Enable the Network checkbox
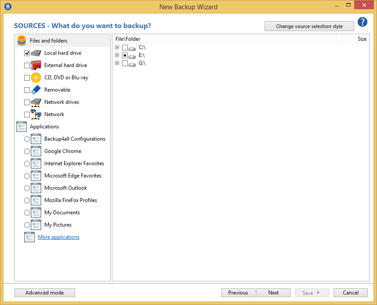This screenshot has width=377, height=305. [27, 114]
